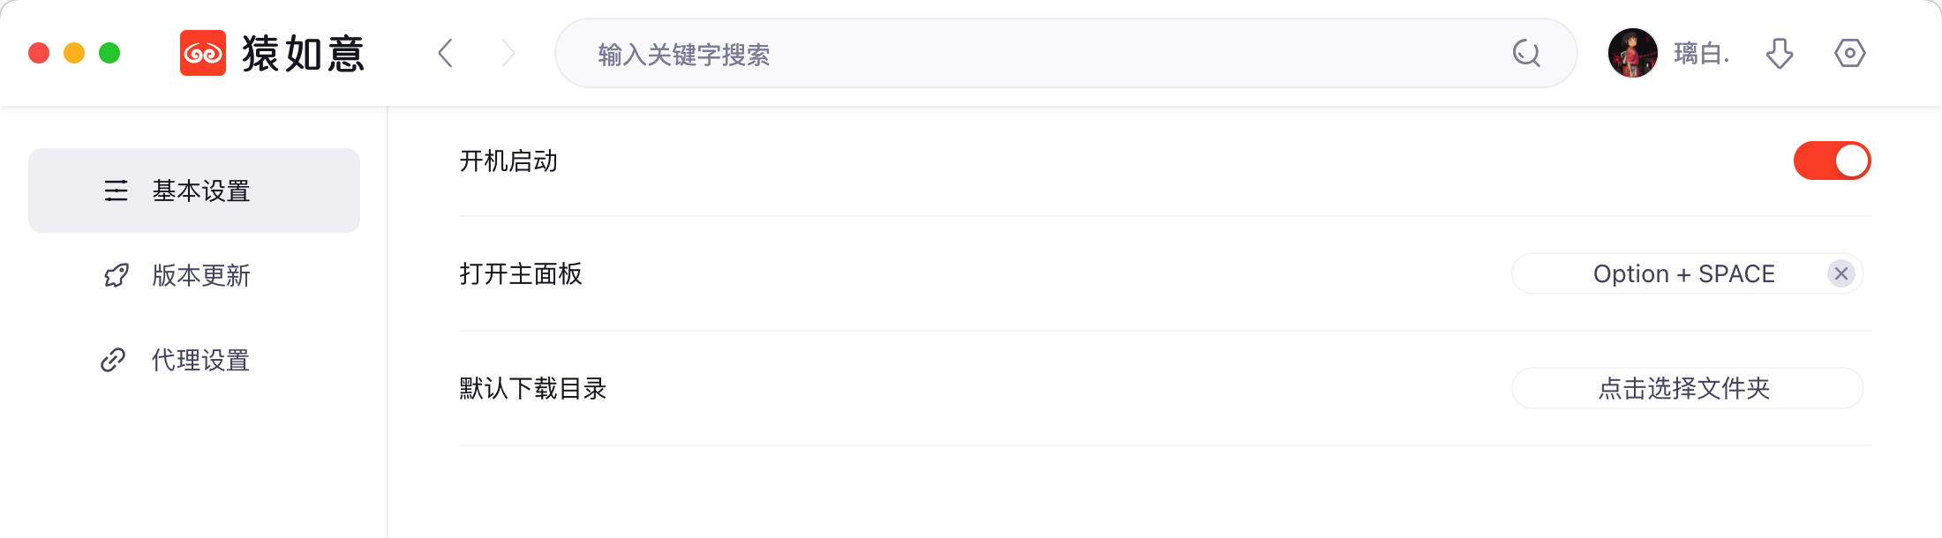Click the search magnifier icon

[x=1526, y=53]
